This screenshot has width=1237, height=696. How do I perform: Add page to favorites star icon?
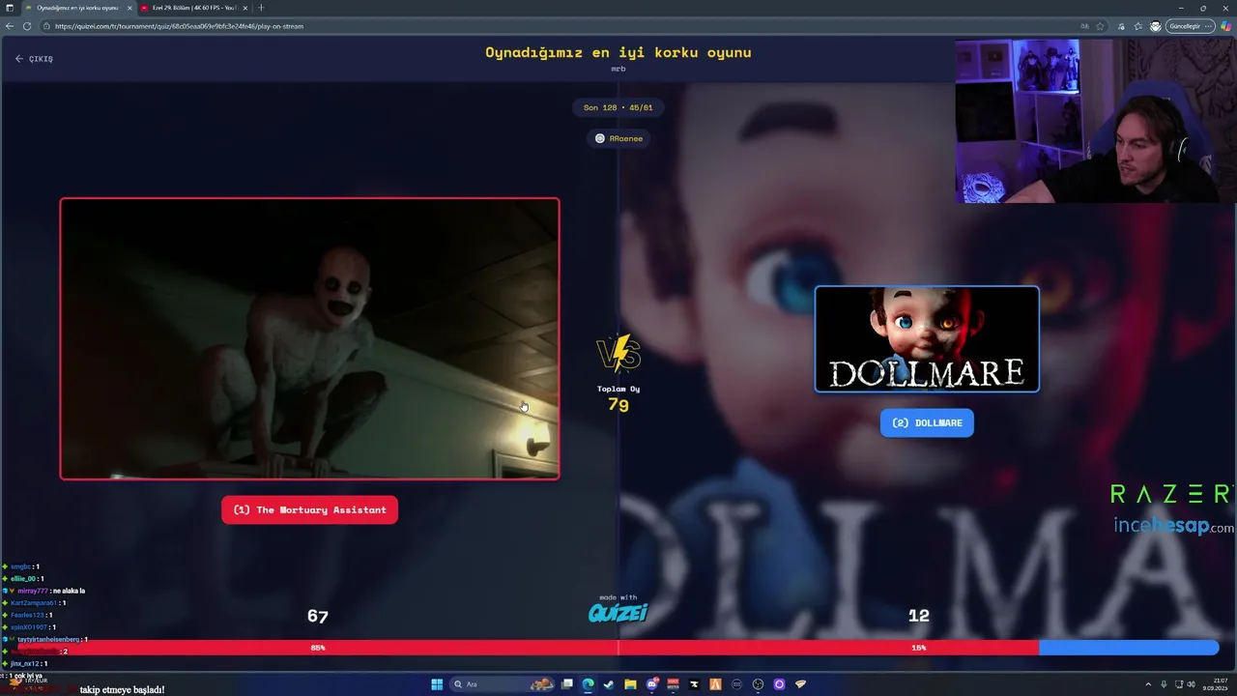click(x=1100, y=26)
